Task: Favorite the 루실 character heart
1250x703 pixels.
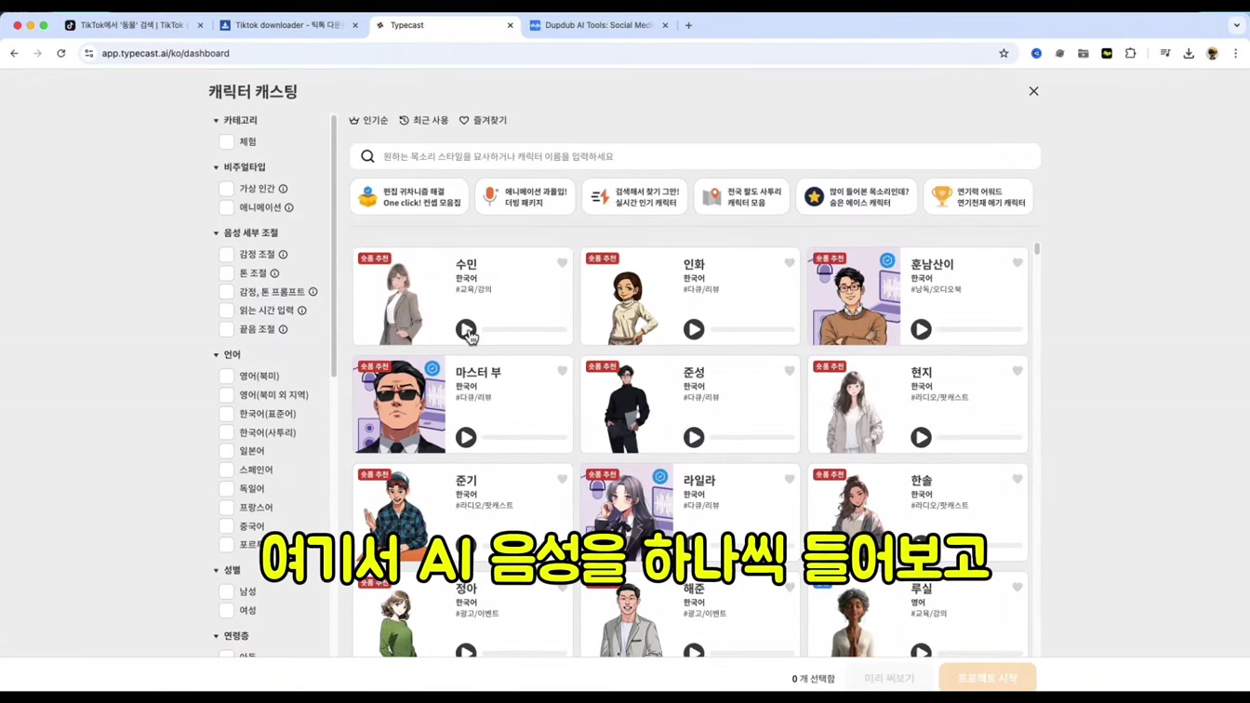Action: tap(1017, 587)
